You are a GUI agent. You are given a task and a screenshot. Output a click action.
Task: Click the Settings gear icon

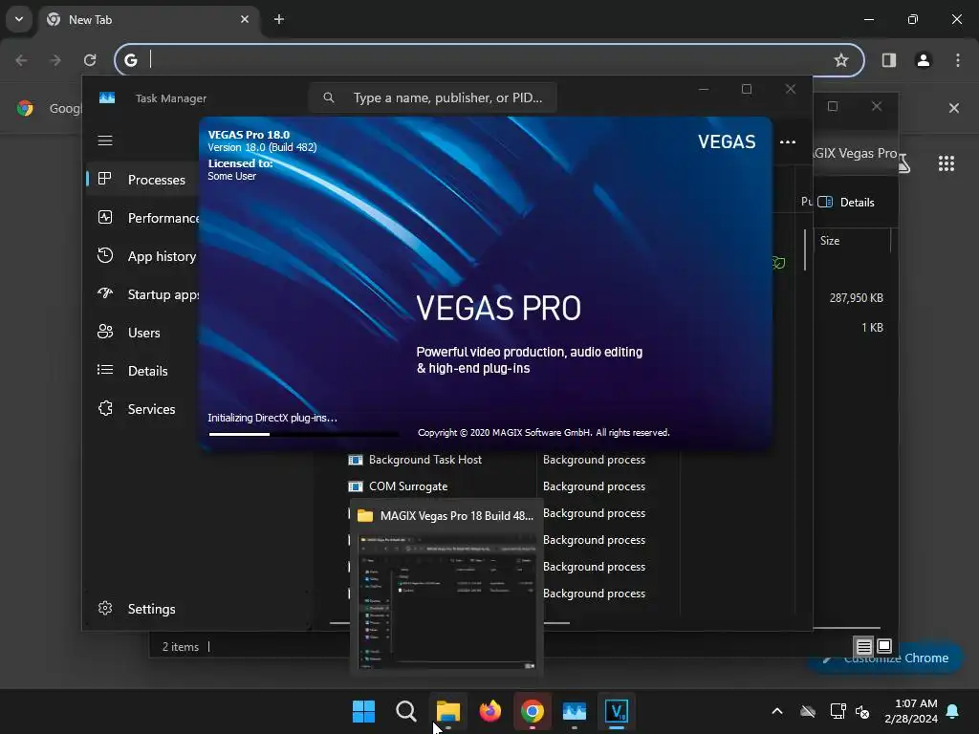pyautogui.click(x=105, y=608)
